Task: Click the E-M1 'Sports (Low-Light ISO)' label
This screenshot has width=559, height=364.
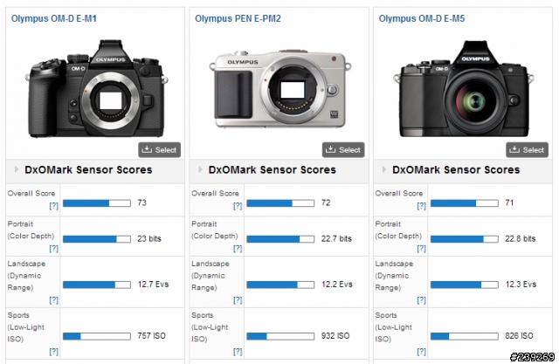Action: (25, 327)
